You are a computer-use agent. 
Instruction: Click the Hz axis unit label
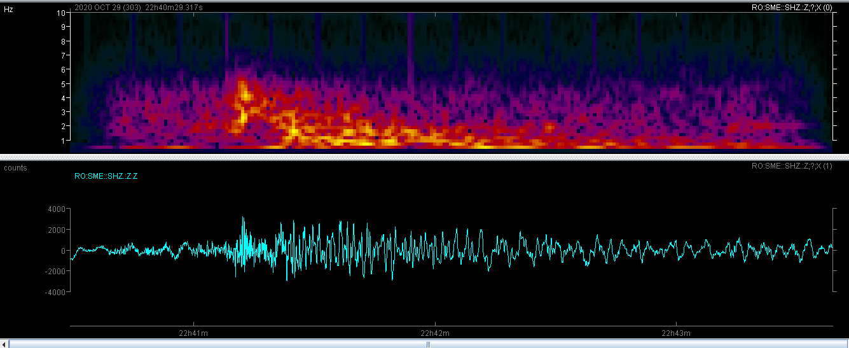click(x=9, y=10)
